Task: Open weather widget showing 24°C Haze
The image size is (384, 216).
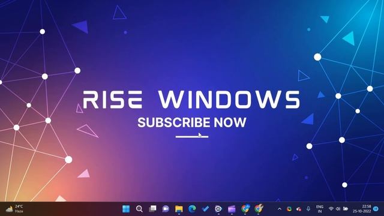Action: point(14,209)
